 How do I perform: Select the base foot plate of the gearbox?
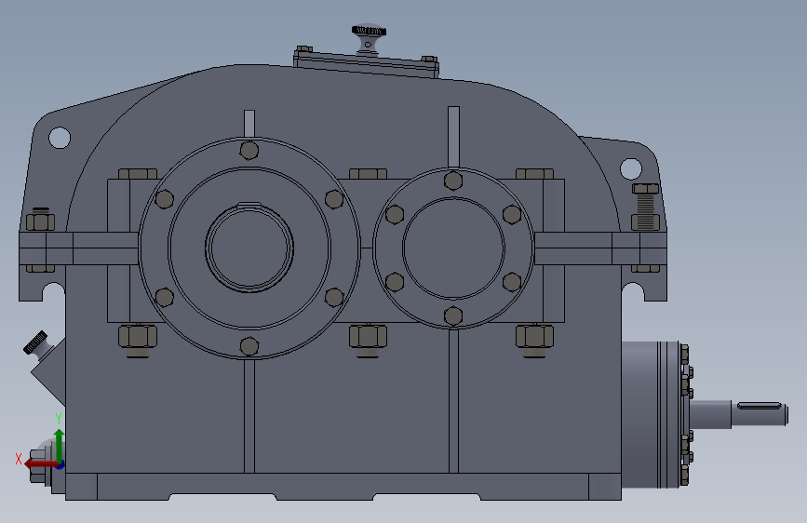pos(343,487)
